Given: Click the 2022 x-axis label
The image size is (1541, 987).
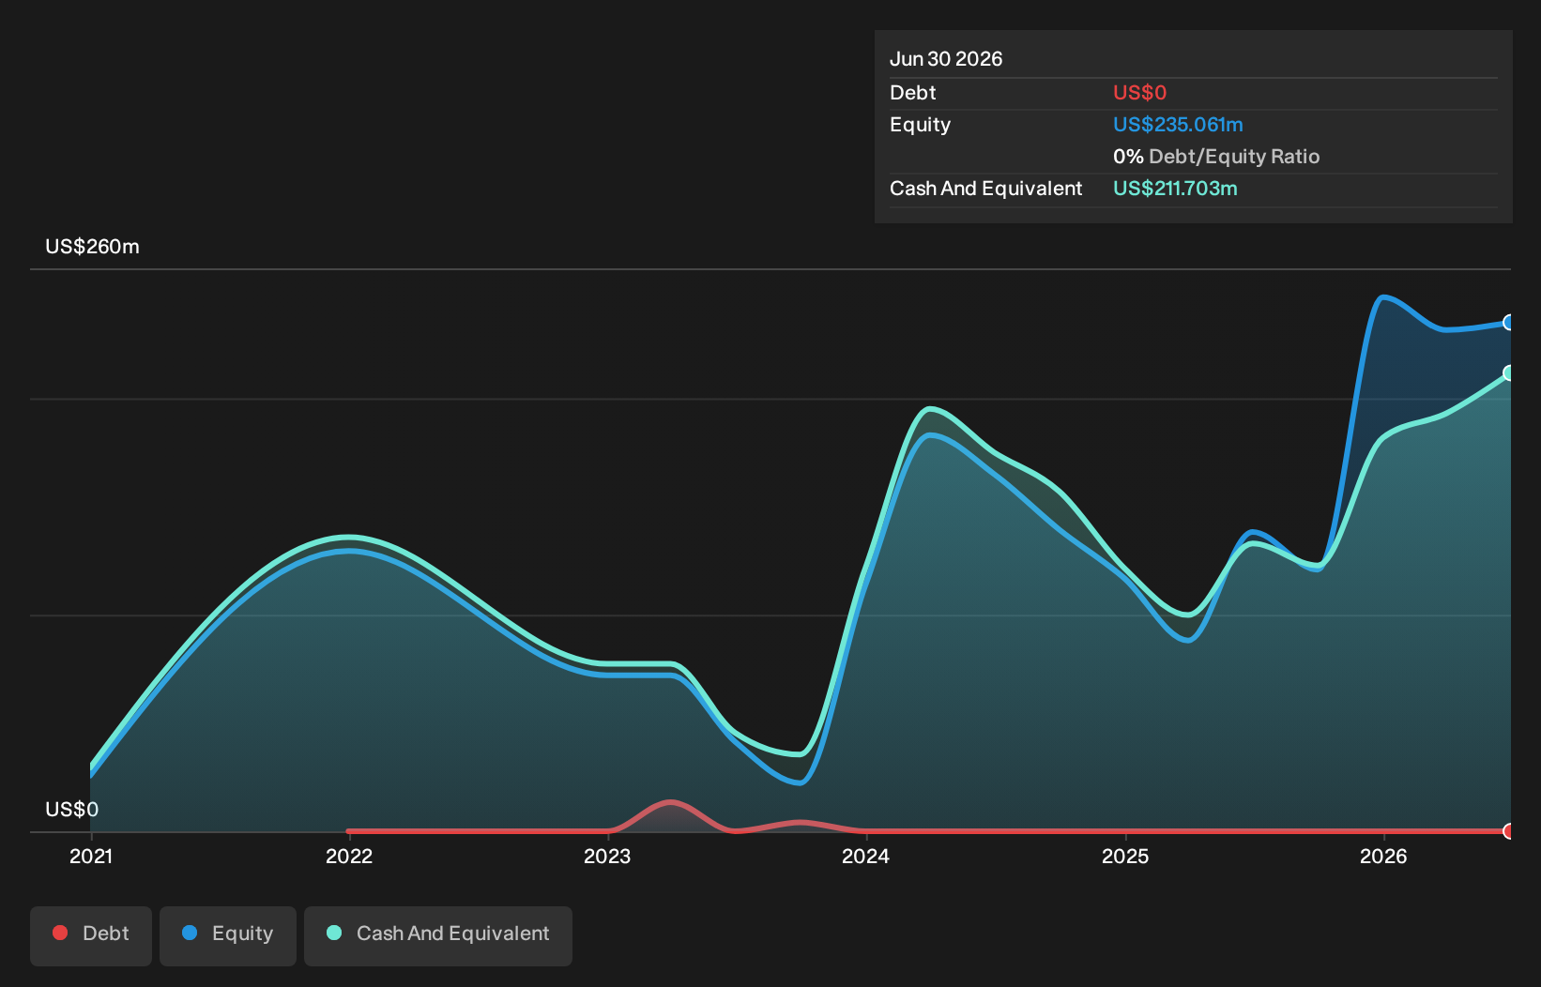Looking at the screenshot, I should [349, 856].
